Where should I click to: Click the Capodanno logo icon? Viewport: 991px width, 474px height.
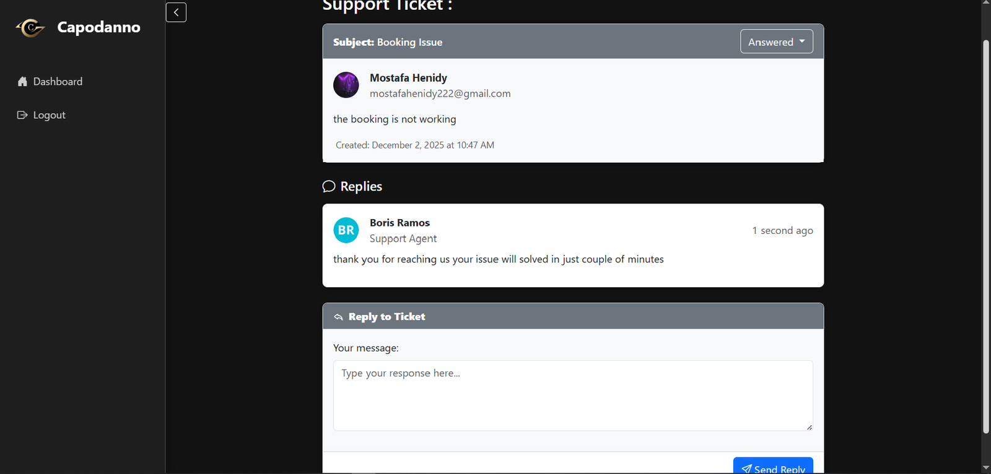tap(30, 28)
